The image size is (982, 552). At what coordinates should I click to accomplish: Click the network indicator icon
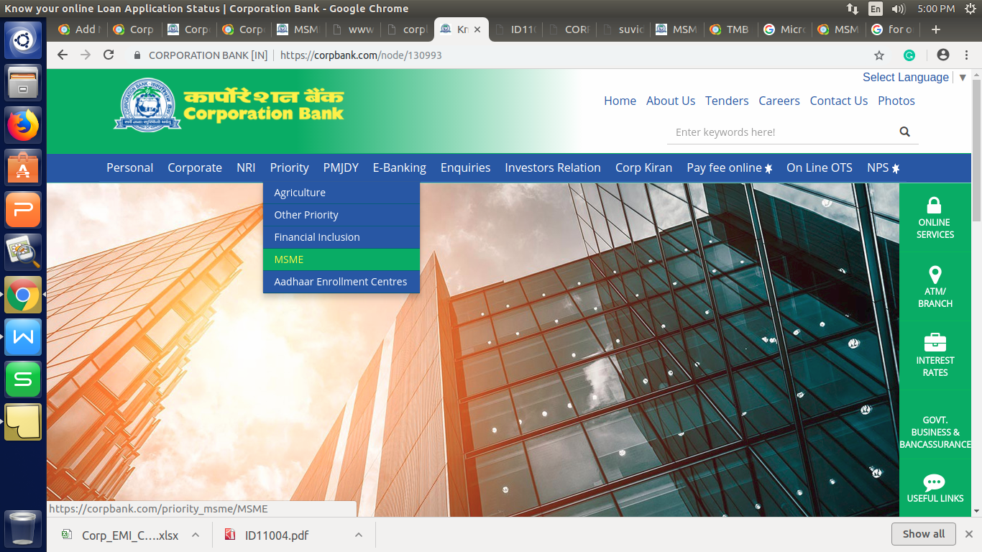click(853, 9)
